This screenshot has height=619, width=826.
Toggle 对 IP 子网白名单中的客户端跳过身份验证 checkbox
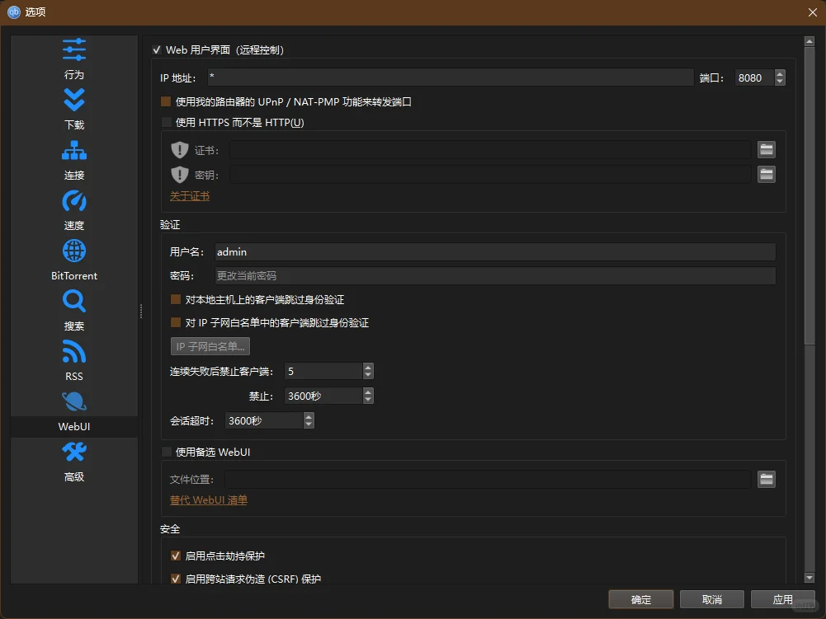176,322
